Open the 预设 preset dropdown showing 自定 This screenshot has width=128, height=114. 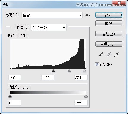pos(52,15)
